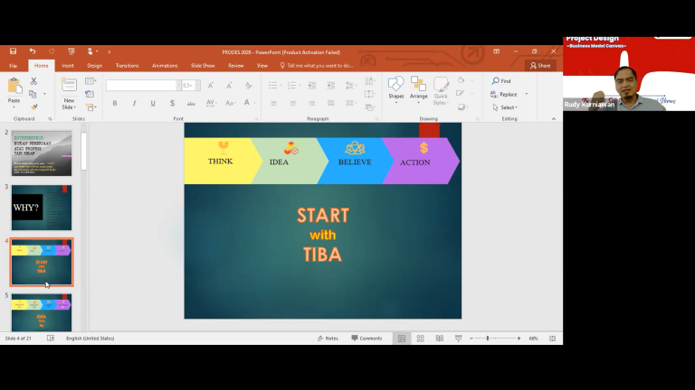Toggle Italic text formatting

coord(130,103)
